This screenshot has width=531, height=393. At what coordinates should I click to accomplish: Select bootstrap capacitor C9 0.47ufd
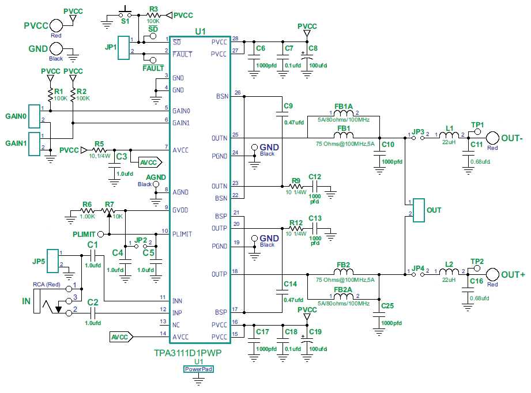click(x=282, y=114)
